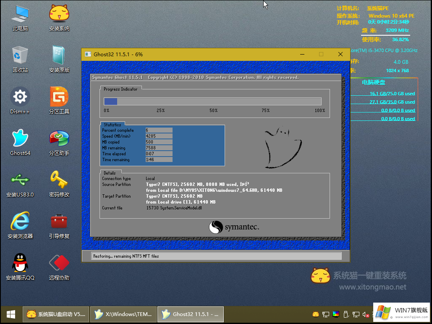Screen dimensions: 432x324
Task: Click the 3209 MHz frequency value
Action: click(x=397, y=30)
